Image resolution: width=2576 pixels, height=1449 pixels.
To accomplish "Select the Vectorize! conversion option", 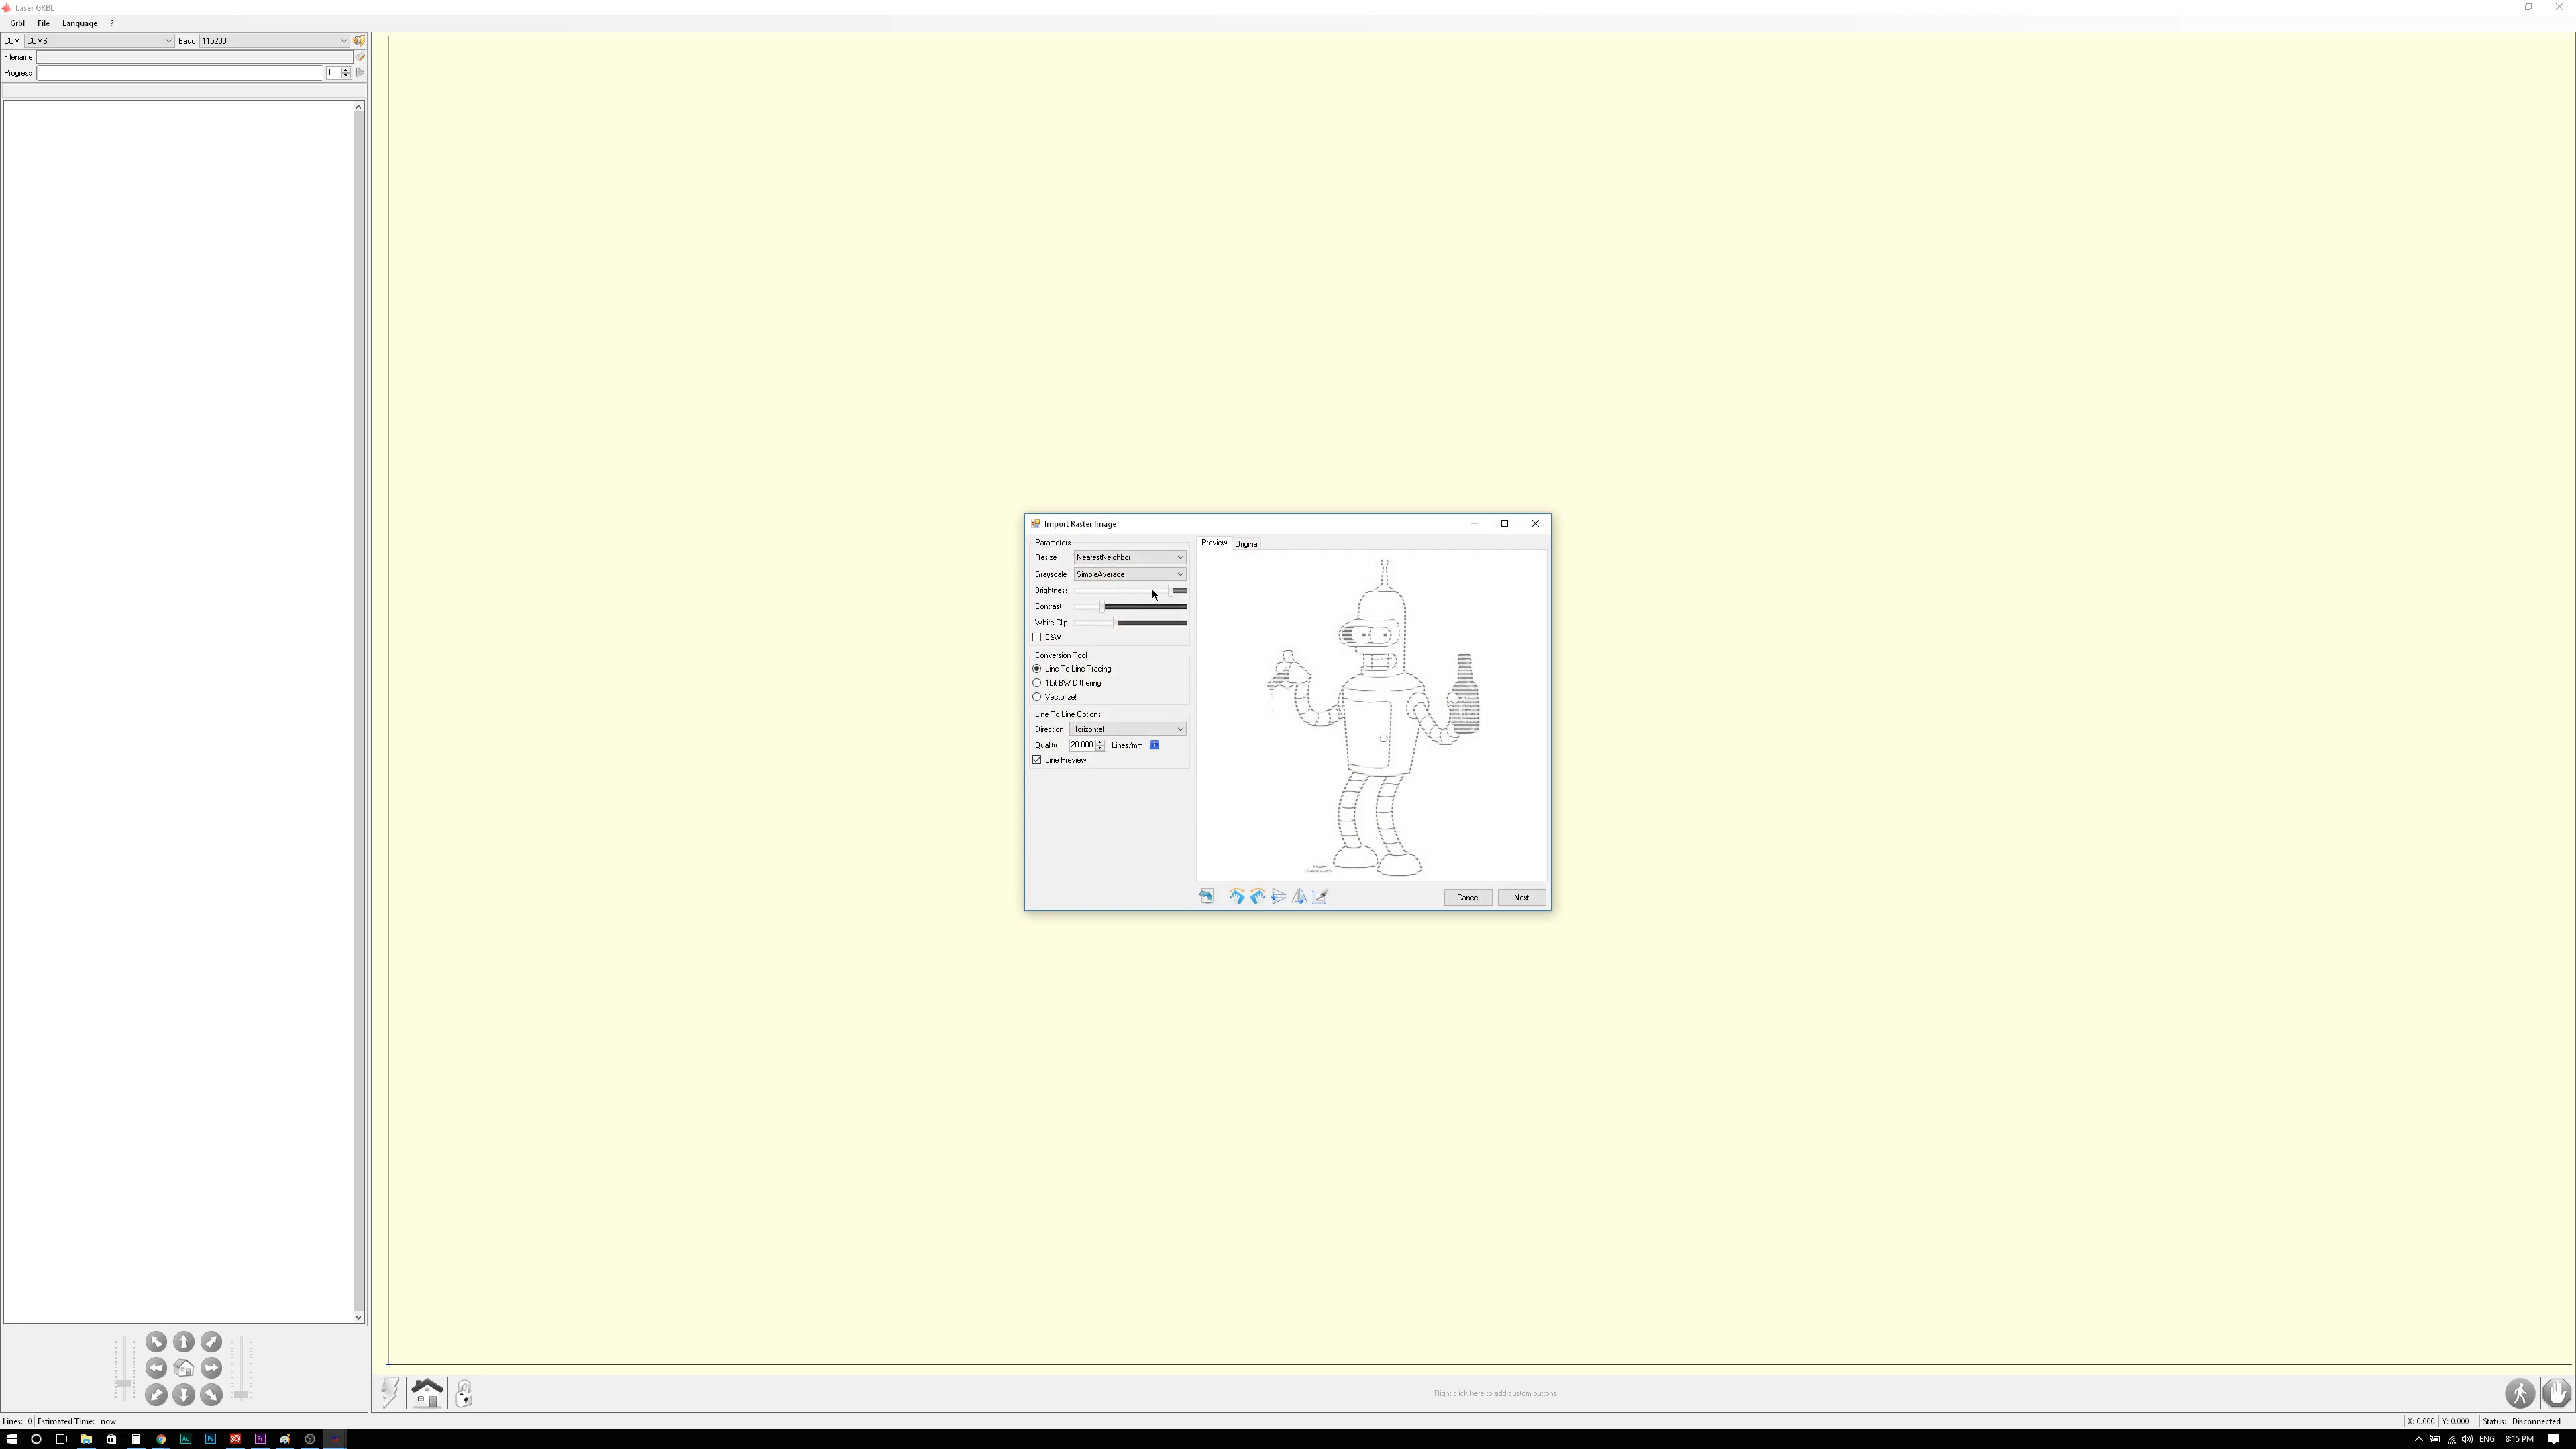I will [1038, 697].
